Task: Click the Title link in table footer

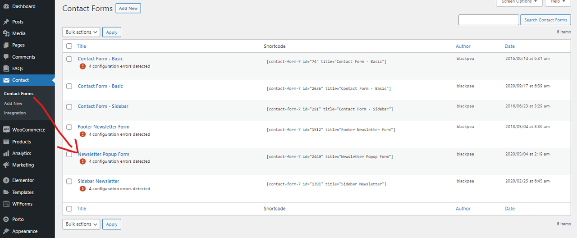Action: click(x=82, y=209)
